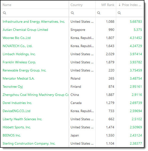
Task: Open BEENOS Inc. link
Action: pos(12,135)
